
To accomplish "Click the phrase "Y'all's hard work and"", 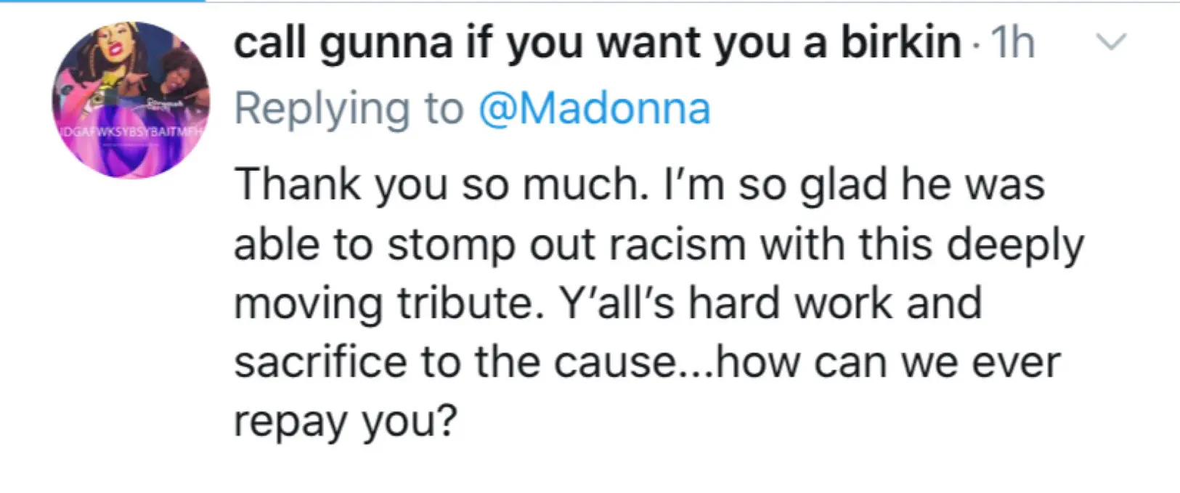I will point(770,303).
